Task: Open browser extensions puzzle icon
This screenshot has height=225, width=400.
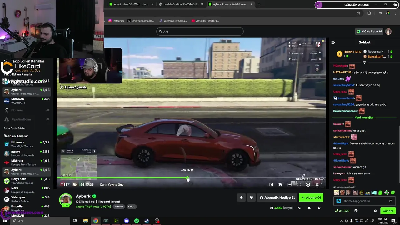Action: tap(369, 13)
